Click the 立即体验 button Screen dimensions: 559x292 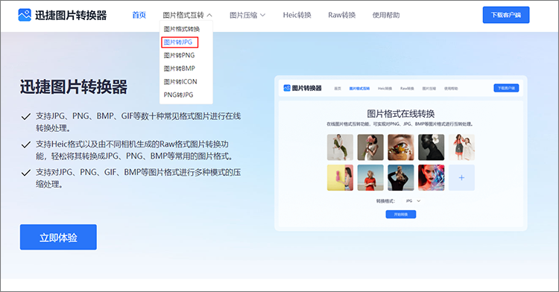[58, 237]
